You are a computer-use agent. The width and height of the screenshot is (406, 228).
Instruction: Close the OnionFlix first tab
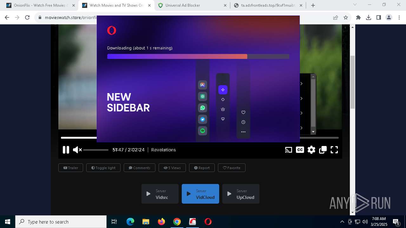coord(74,5)
